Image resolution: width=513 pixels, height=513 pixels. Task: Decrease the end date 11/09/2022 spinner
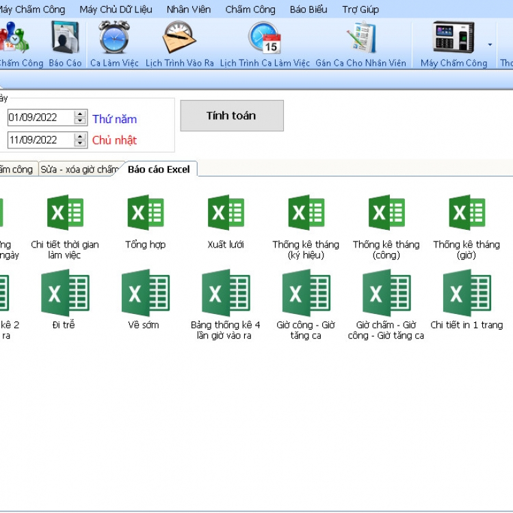point(80,144)
